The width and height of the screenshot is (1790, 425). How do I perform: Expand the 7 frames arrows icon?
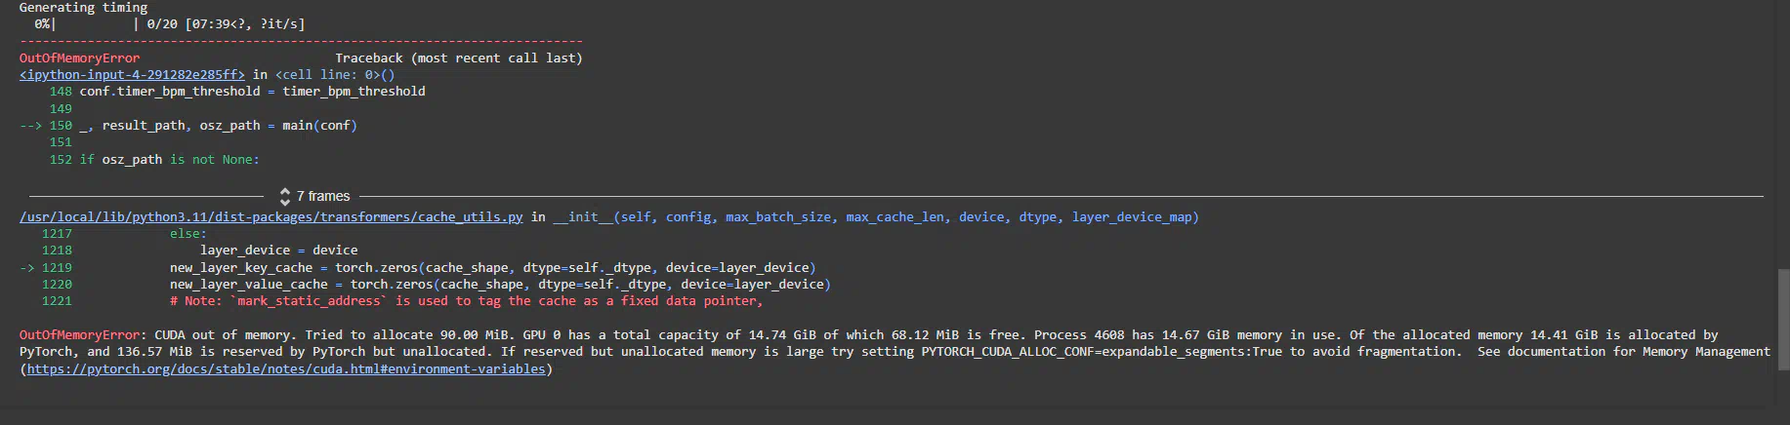(x=285, y=196)
